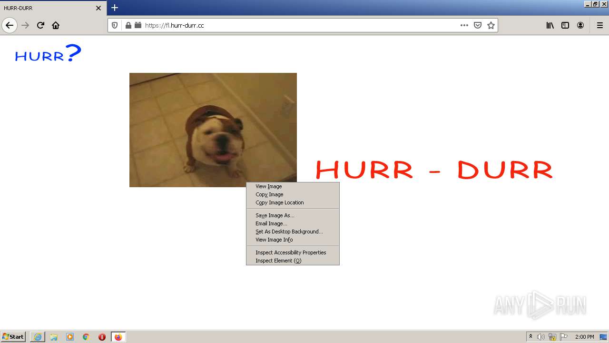Select Inspect Accessibility Properties
The width and height of the screenshot is (609, 343).
click(293, 252)
